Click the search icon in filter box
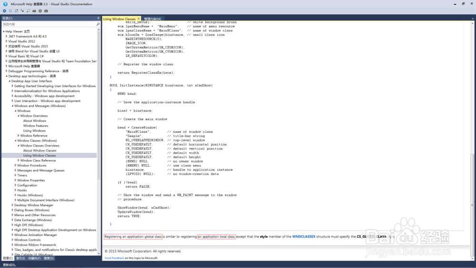 [98, 24]
